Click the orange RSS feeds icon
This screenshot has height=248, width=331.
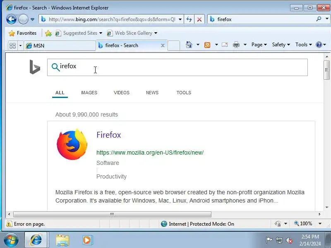point(207,45)
